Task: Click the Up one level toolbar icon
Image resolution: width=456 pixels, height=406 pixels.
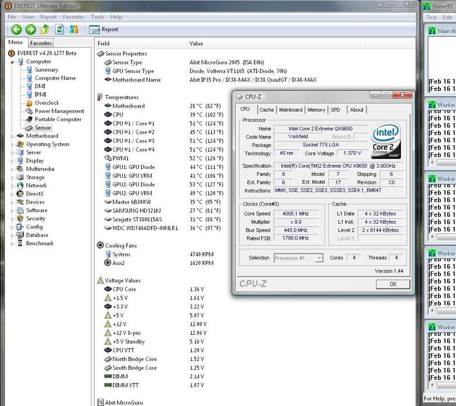Action: click(x=45, y=29)
